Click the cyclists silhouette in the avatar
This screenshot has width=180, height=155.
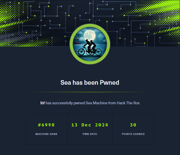(x=90, y=47)
